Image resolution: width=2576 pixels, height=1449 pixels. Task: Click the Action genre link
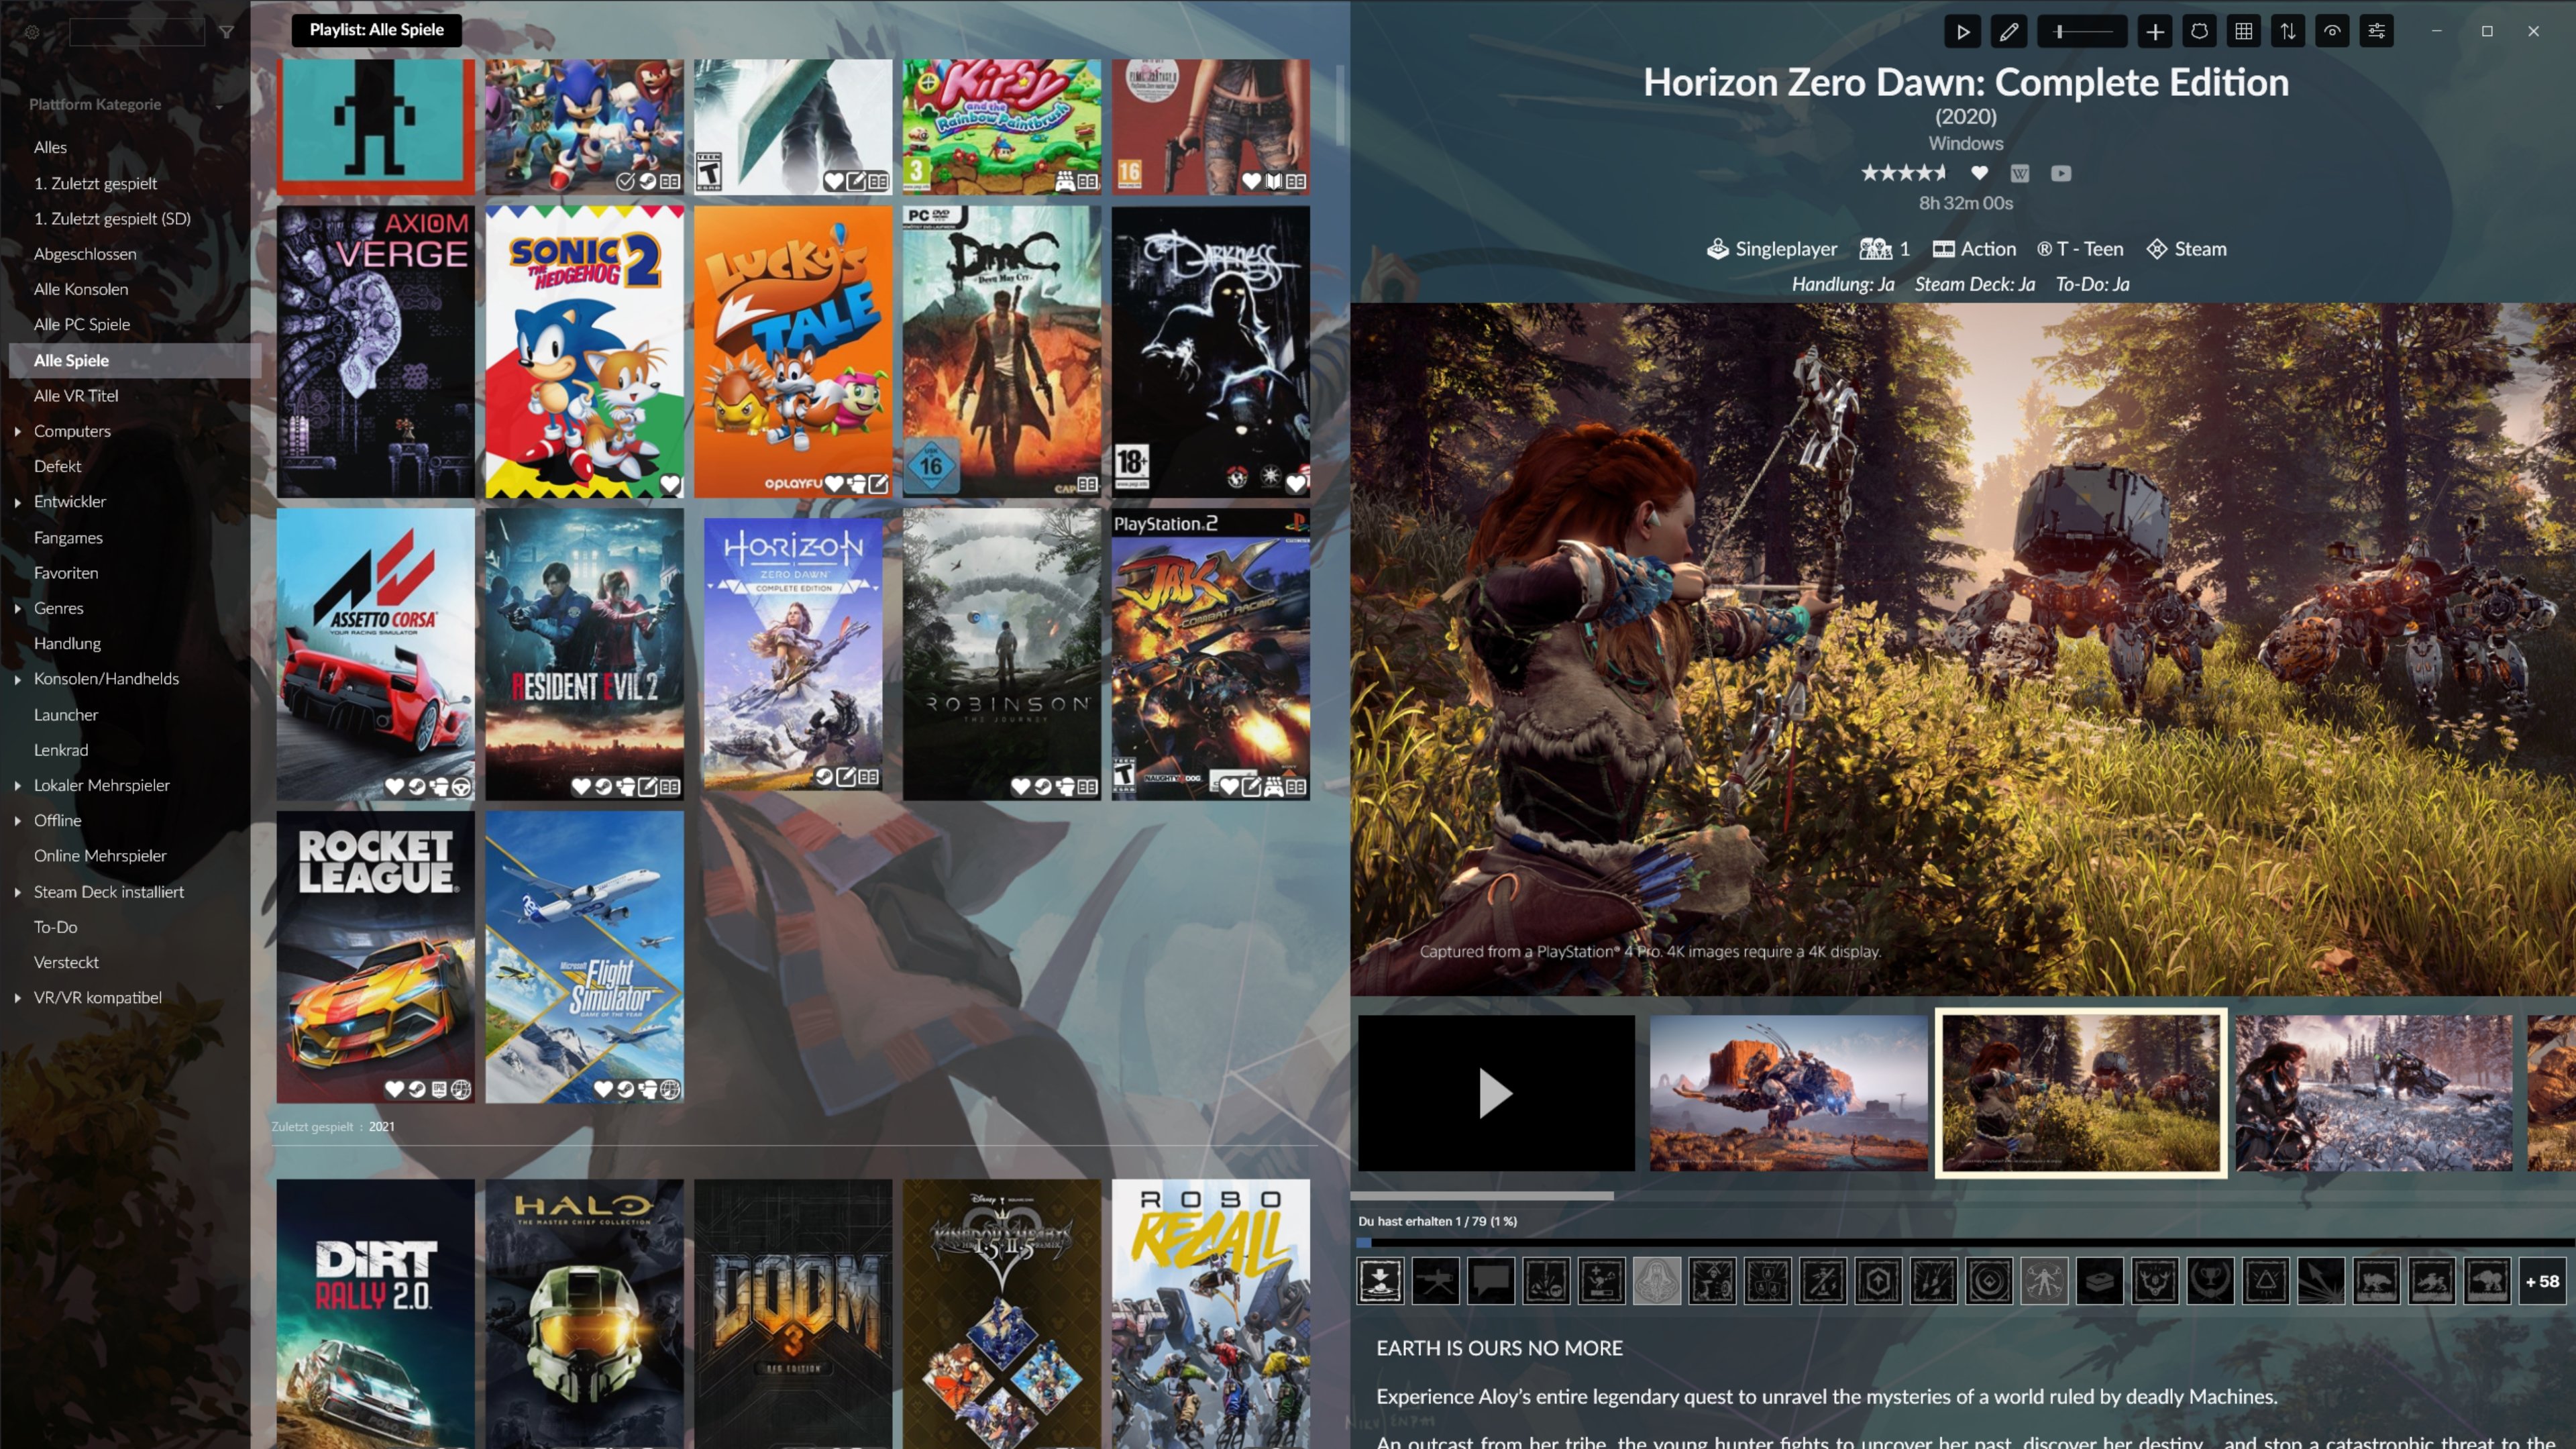click(1988, 249)
